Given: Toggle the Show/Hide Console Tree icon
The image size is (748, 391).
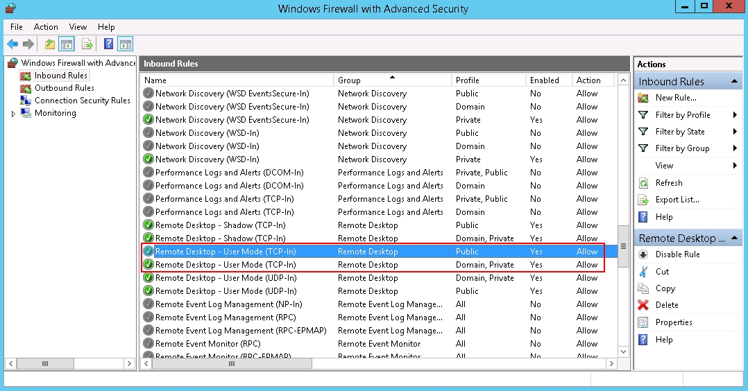Looking at the screenshot, I should (67, 44).
